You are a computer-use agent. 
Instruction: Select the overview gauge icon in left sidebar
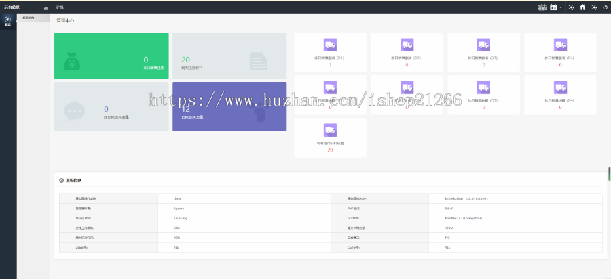coord(7,19)
